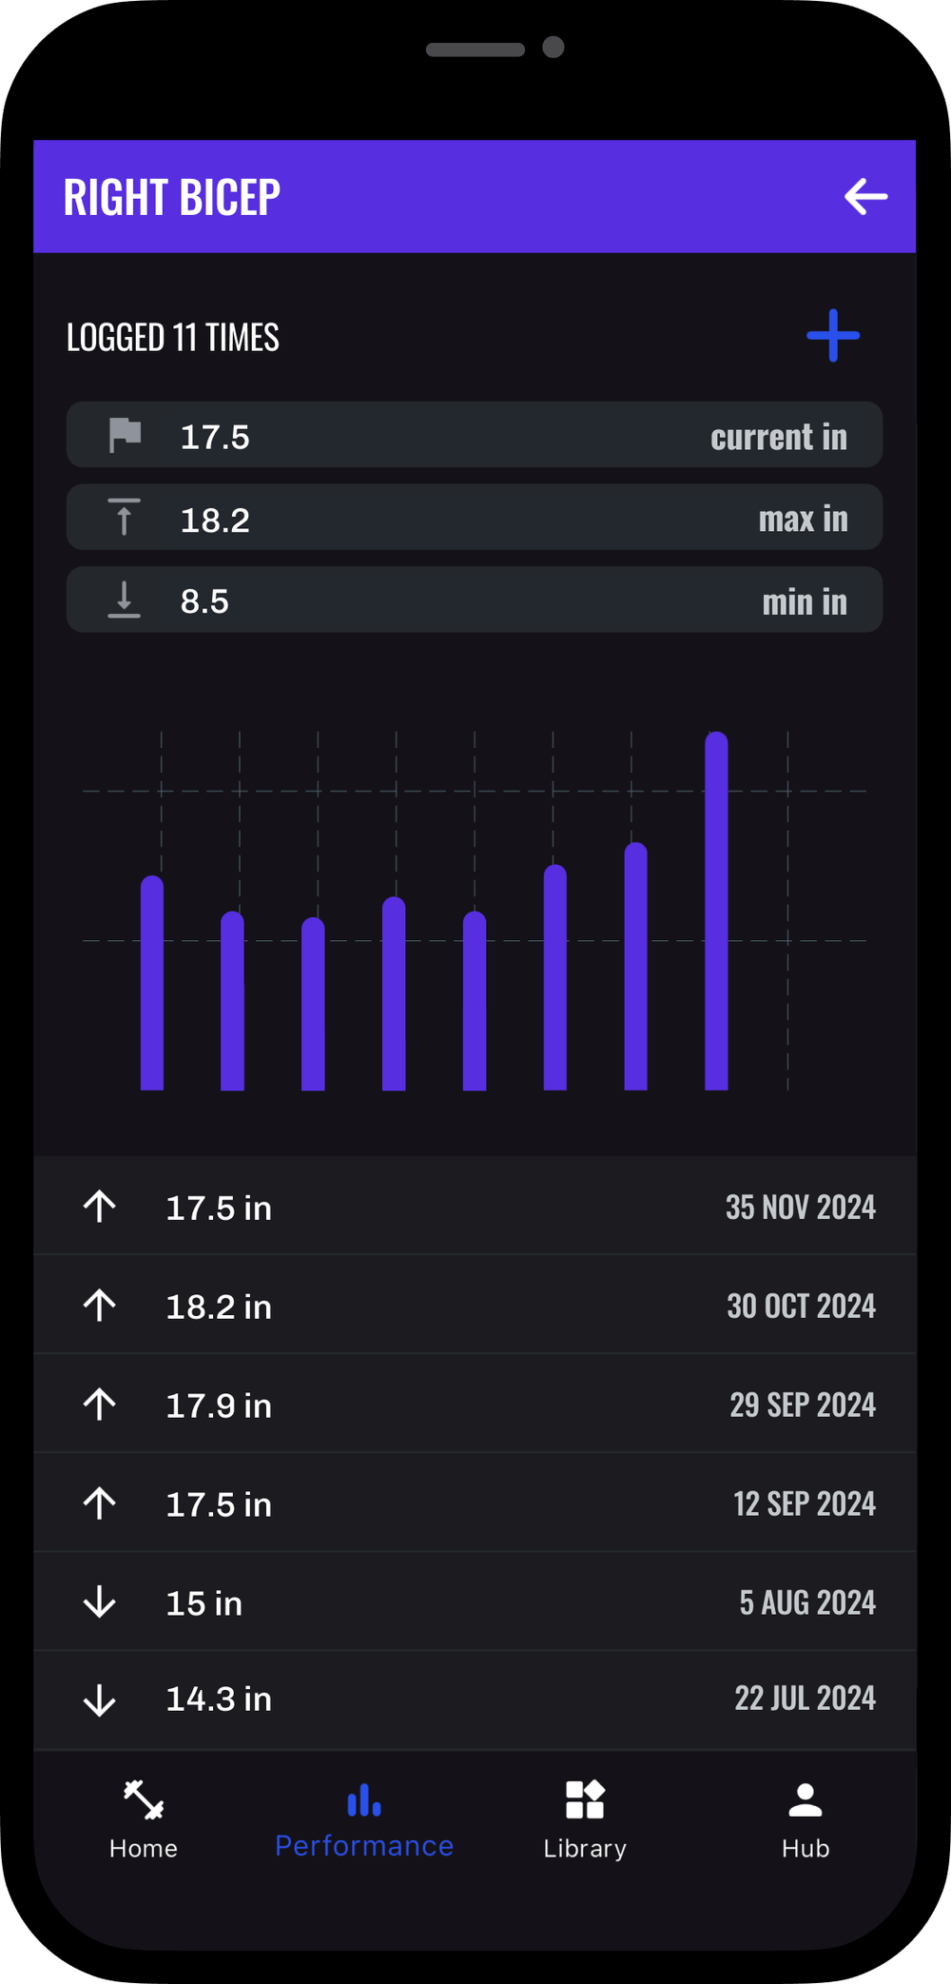Open the 14.3 in entry from 22 JUL 2024

click(475, 1699)
